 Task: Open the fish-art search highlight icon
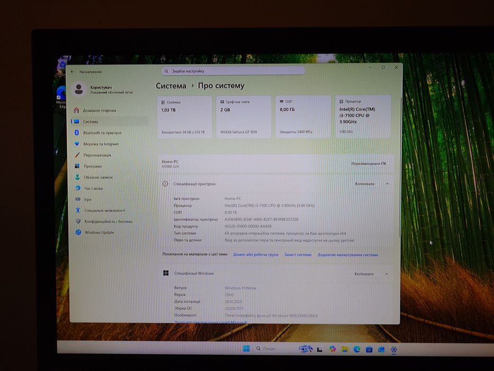pos(306,349)
